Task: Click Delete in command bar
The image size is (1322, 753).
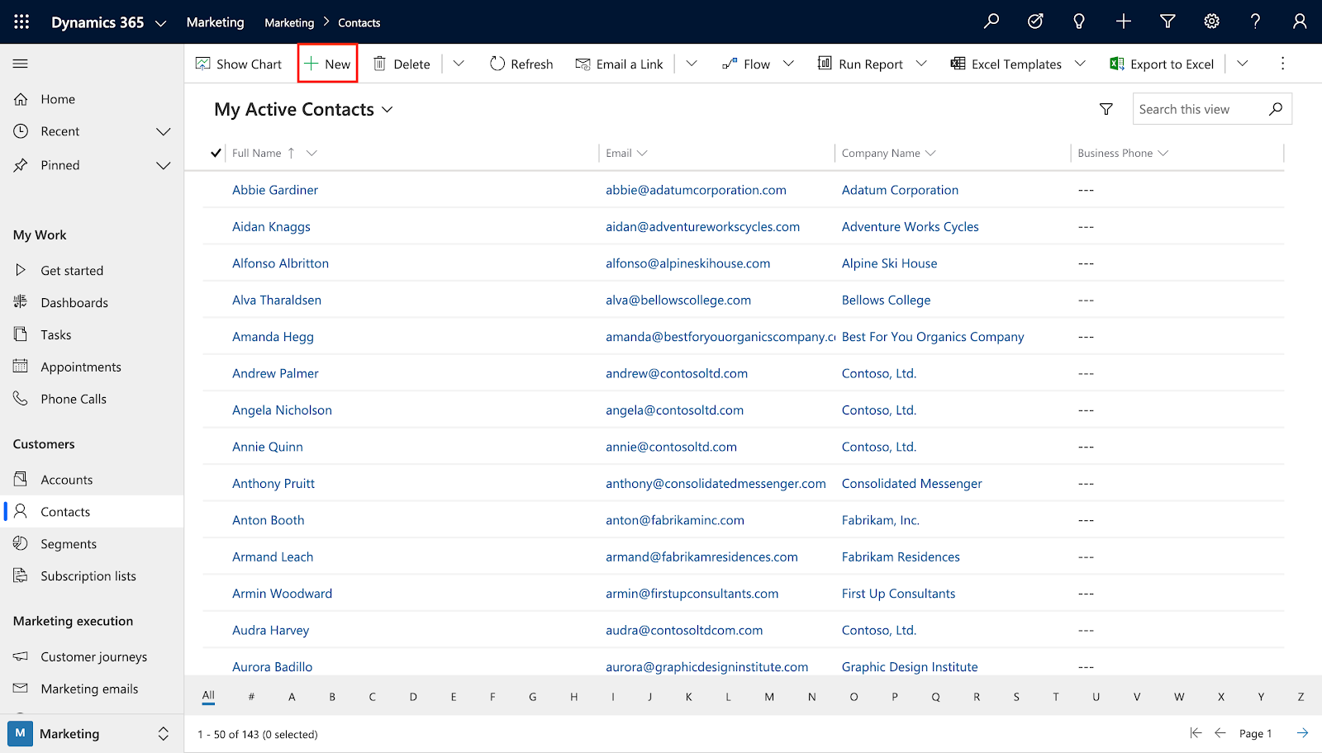Action: tap(402, 64)
